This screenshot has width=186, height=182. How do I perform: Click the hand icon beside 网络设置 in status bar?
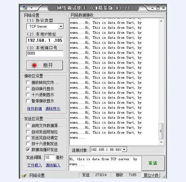[x=24, y=175]
